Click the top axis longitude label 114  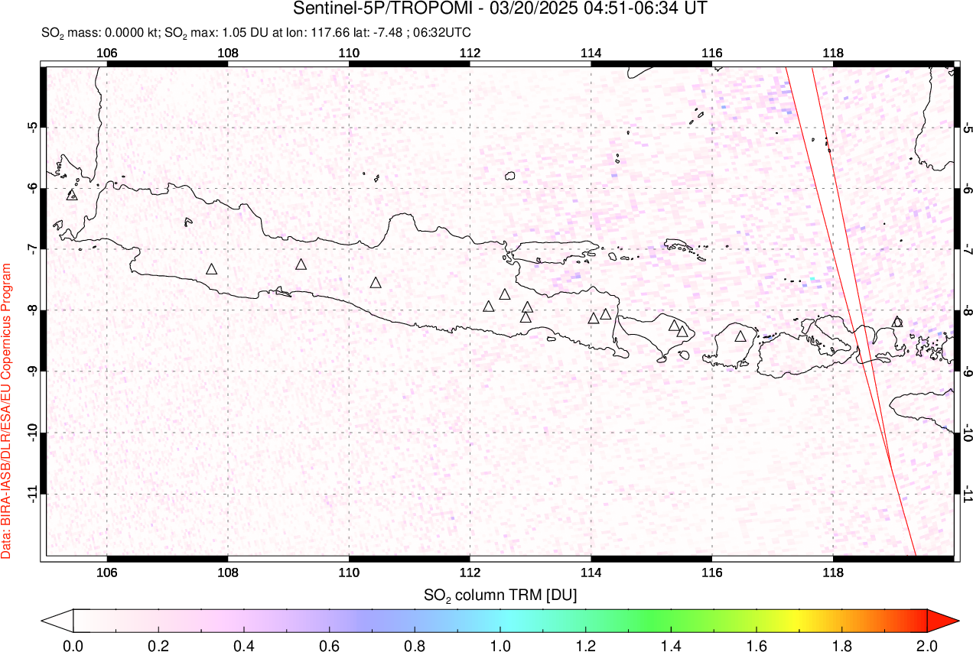591,53
